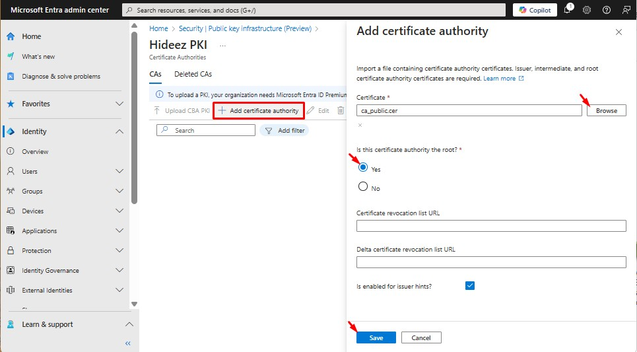Viewport: 637px width, 352px height.
Task: Open the notifications bell icon
Action: point(567,10)
